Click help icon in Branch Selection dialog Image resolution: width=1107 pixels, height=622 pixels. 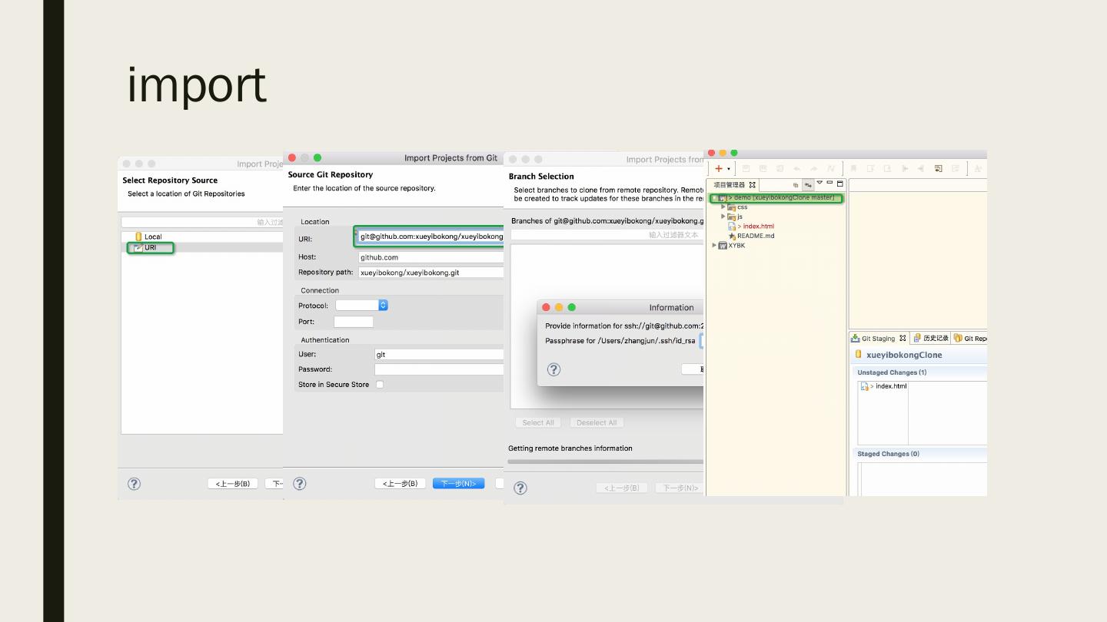(520, 488)
